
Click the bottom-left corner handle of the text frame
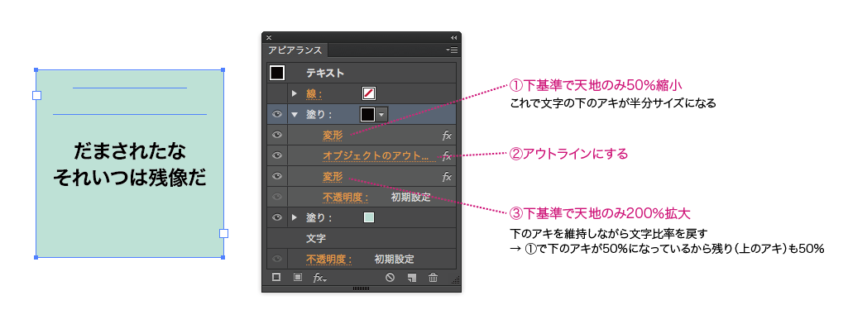(x=36, y=258)
